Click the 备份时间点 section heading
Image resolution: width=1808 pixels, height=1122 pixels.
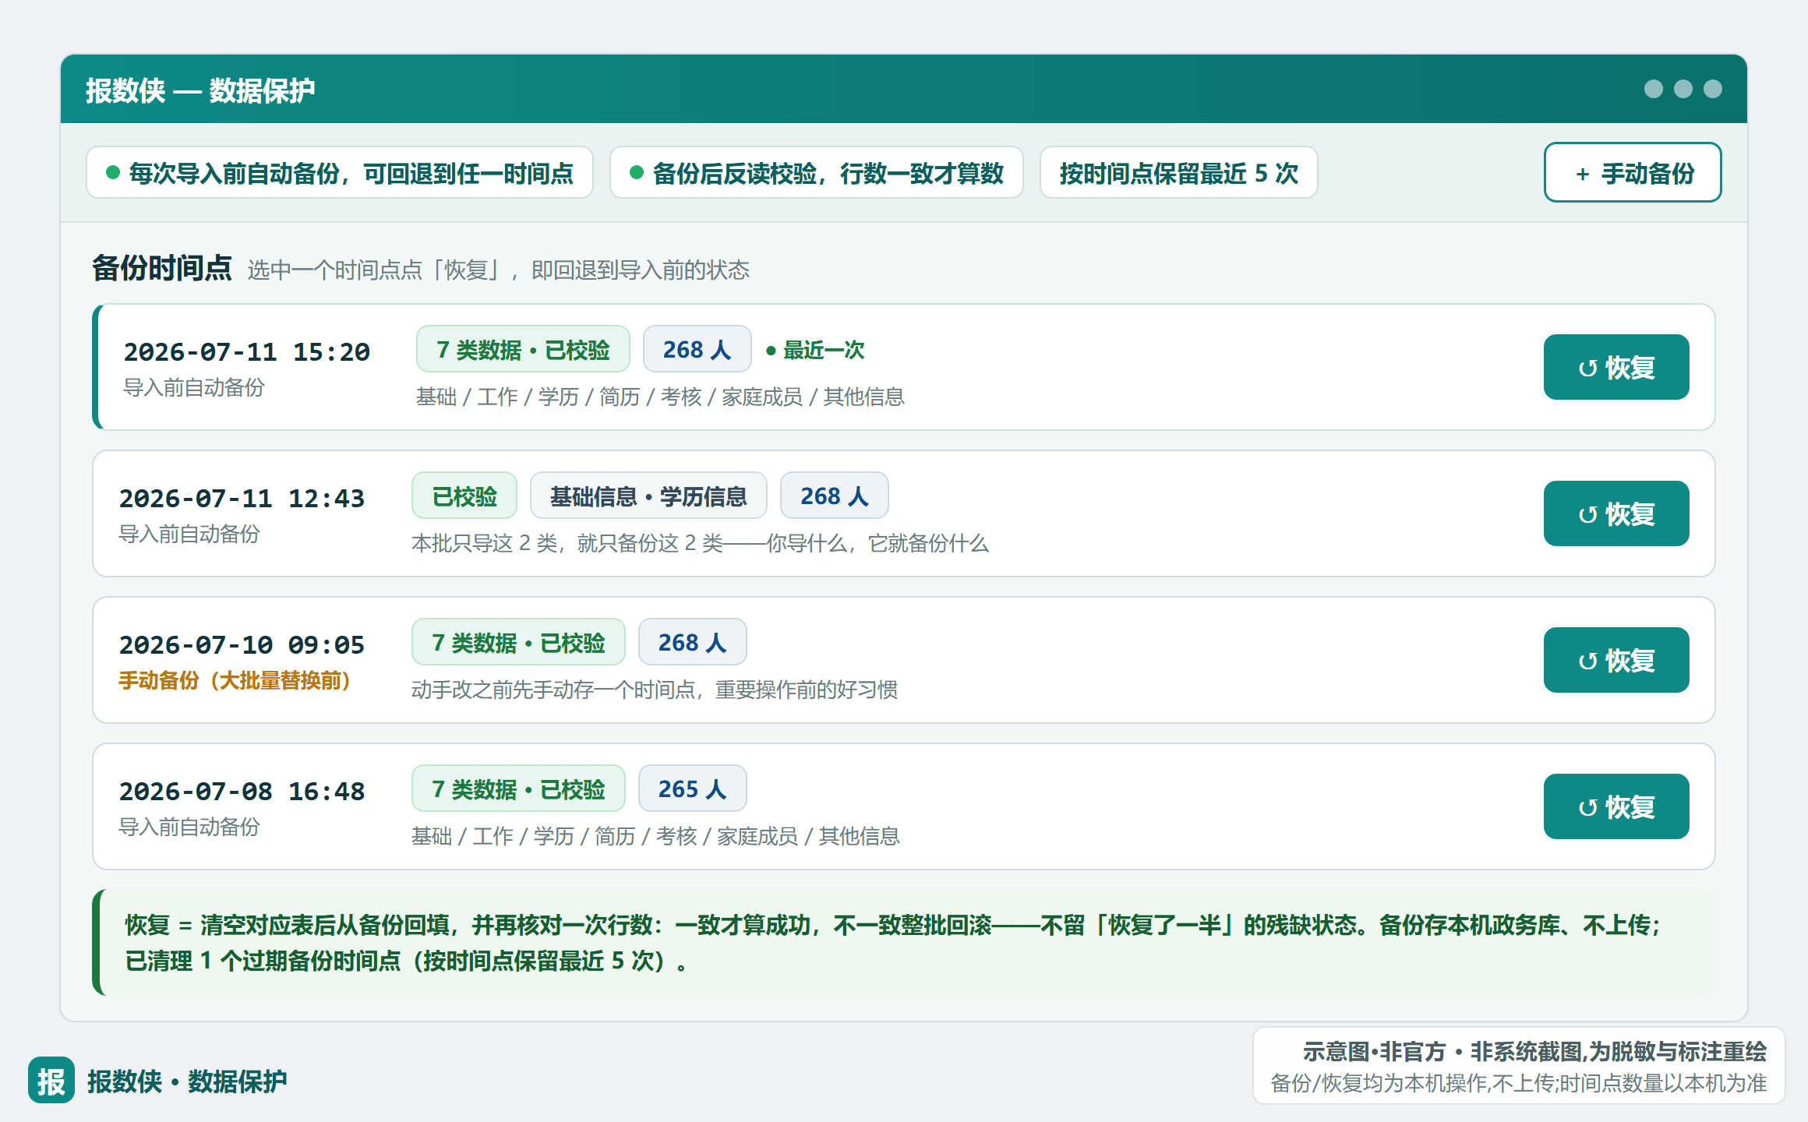tap(162, 268)
